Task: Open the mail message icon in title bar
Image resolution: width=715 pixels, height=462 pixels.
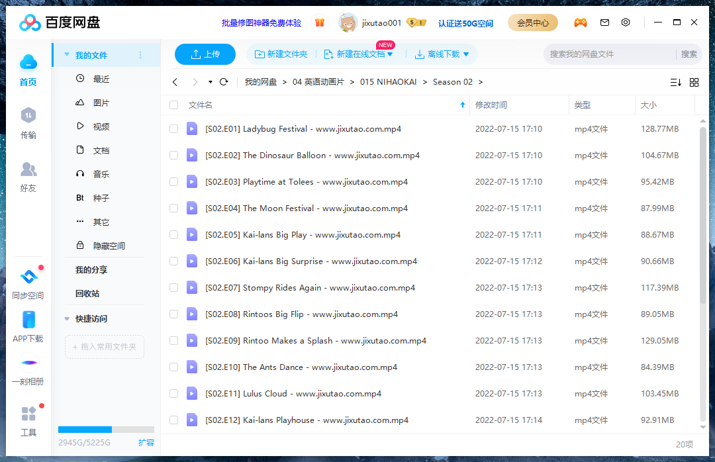Action: [x=604, y=23]
